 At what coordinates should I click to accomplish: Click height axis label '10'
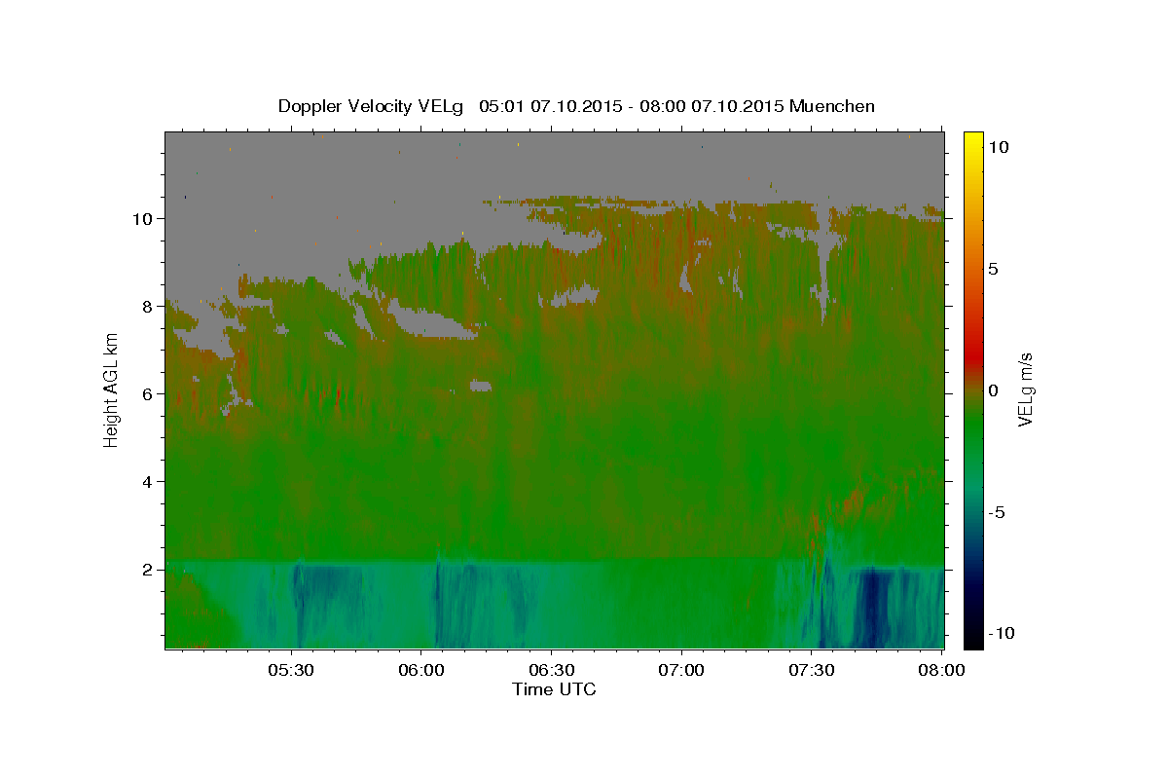pos(145,218)
